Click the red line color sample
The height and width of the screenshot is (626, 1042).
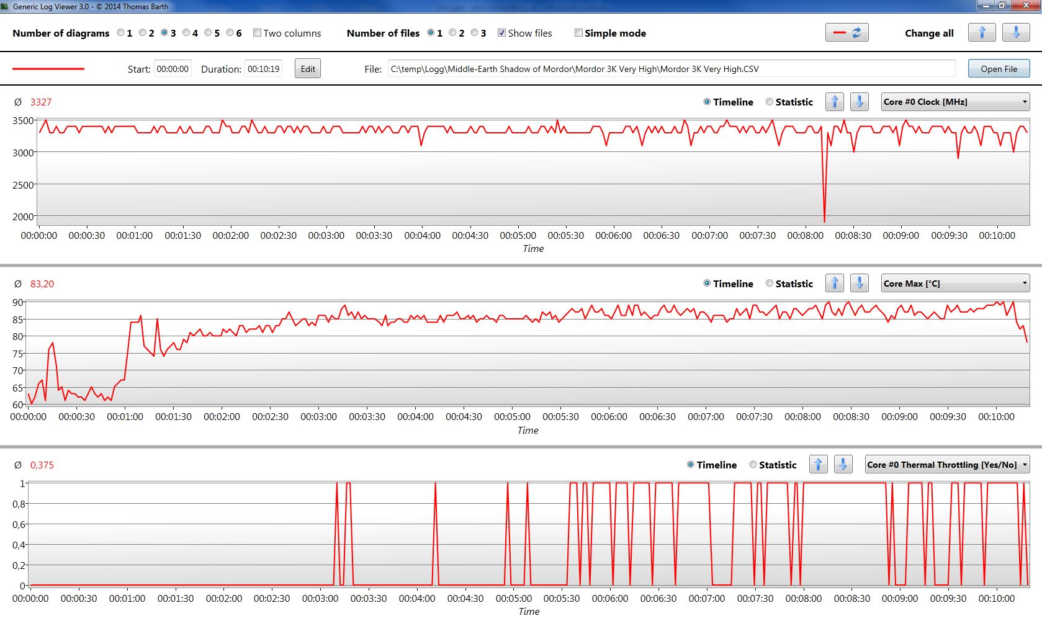coord(48,69)
